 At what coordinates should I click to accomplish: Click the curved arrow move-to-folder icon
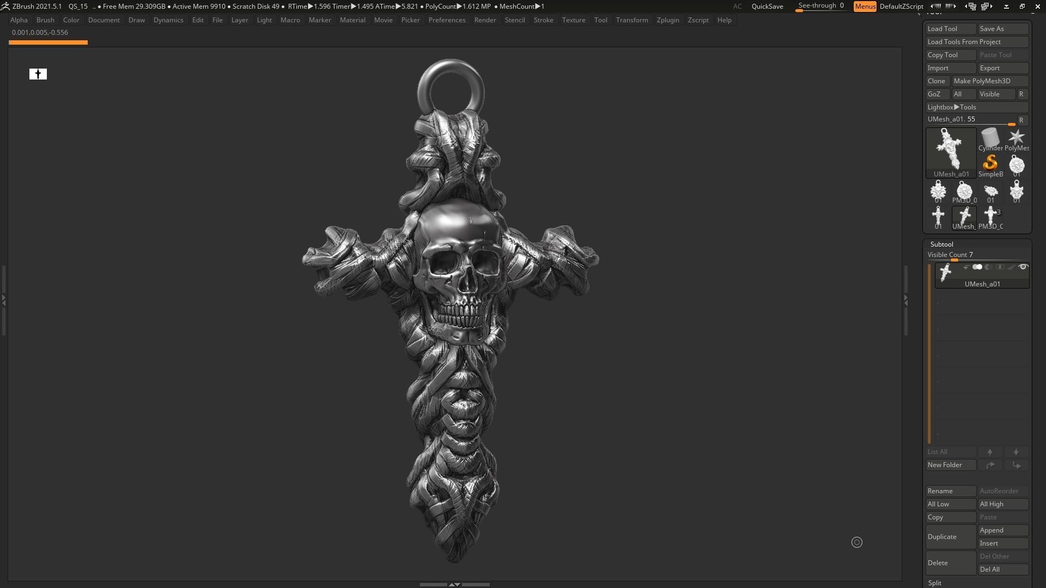(x=990, y=465)
